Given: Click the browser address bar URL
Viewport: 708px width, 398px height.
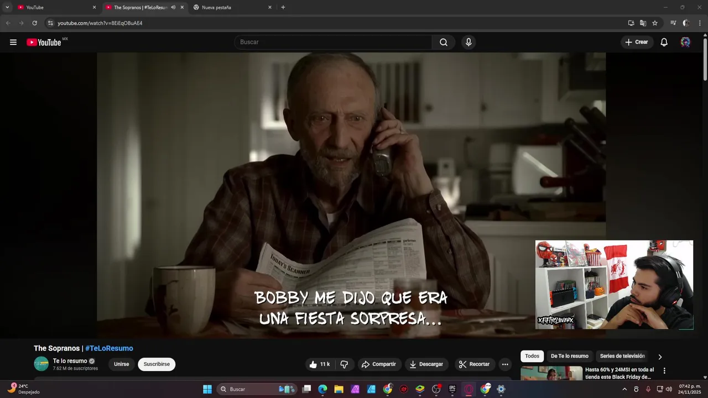Looking at the screenshot, I should [x=100, y=23].
